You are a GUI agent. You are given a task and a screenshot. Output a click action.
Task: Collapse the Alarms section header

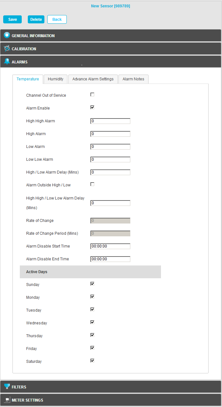click(111, 62)
